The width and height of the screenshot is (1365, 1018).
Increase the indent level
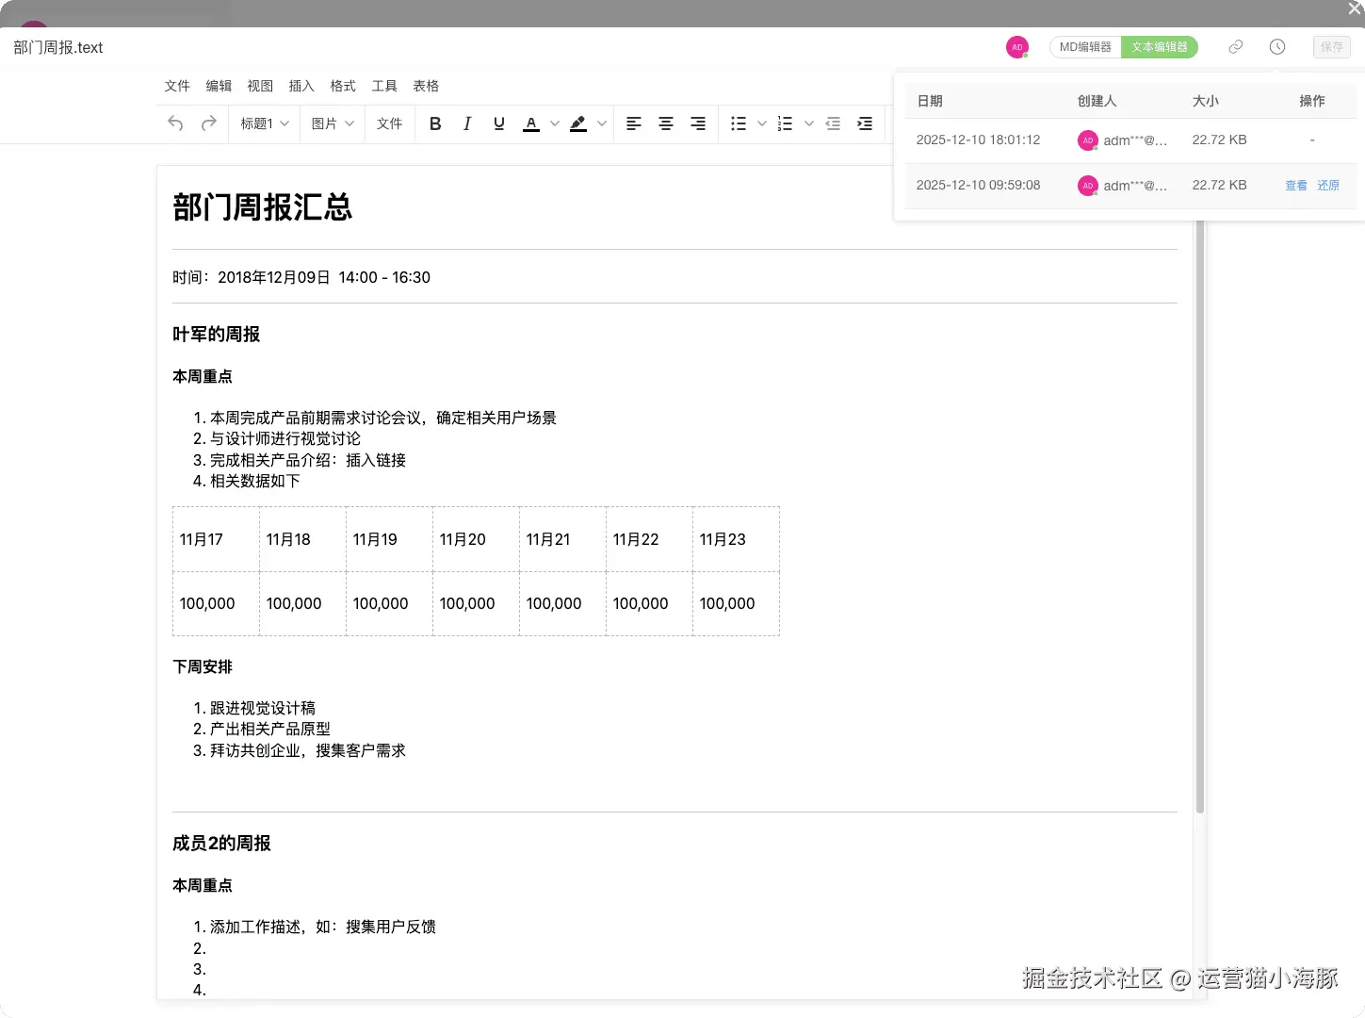point(865,123)
